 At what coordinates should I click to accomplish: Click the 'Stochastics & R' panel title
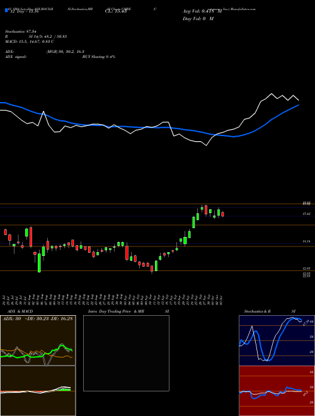pos(257,311)
